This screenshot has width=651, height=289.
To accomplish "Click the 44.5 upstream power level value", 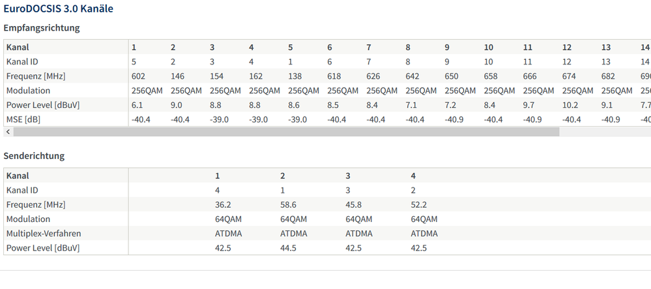I will coord(289,247).
